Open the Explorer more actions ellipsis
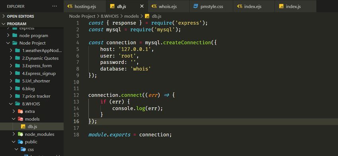 (54, 6)
